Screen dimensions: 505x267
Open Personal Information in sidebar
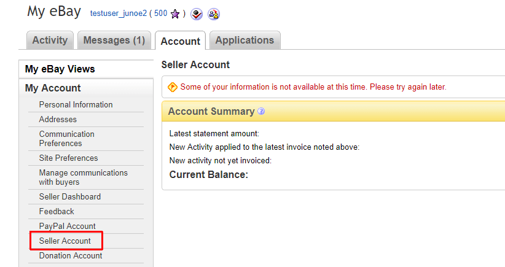click(76, 105)
